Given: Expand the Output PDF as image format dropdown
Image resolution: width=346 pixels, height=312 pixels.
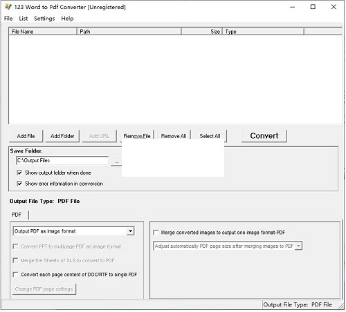Looking at the screenshot, I should coord(73,231).
